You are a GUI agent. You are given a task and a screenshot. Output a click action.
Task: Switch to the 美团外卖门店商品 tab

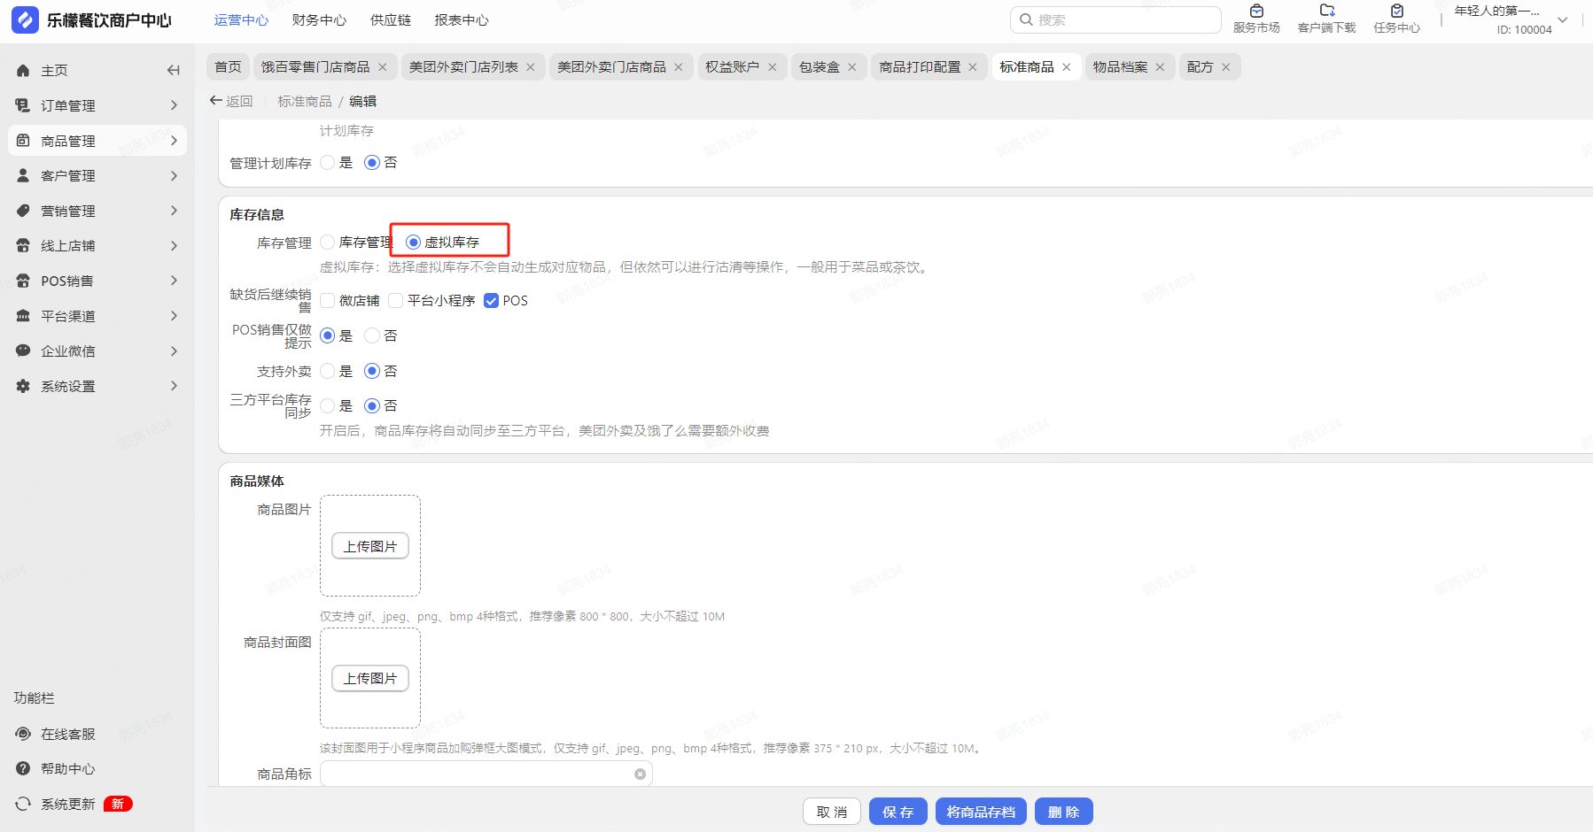point(611,67)
